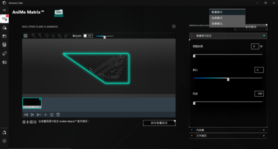Open the hamburger menu in the sidebar
Screen dimensions: 278x149
point(4,10)
